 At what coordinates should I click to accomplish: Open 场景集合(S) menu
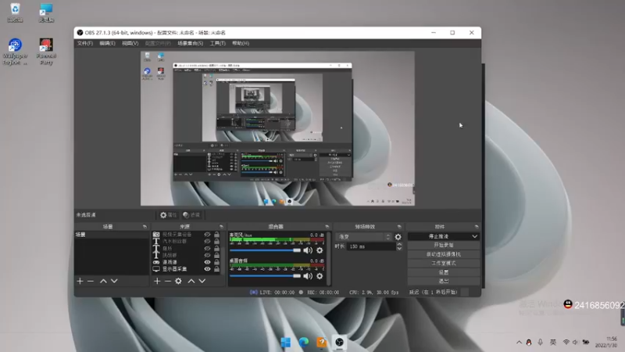coord(190,43)
